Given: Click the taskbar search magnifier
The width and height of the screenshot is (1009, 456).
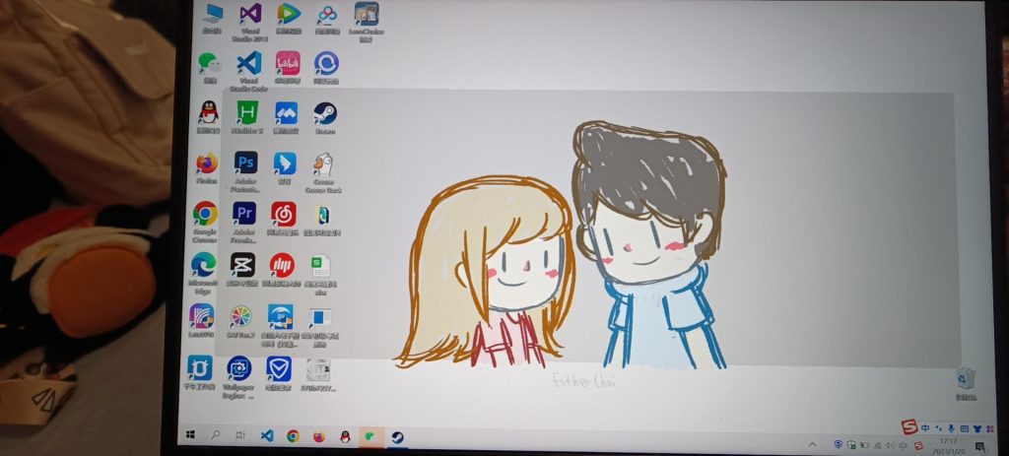Looking at the screenshot, I should click(215, 434).
